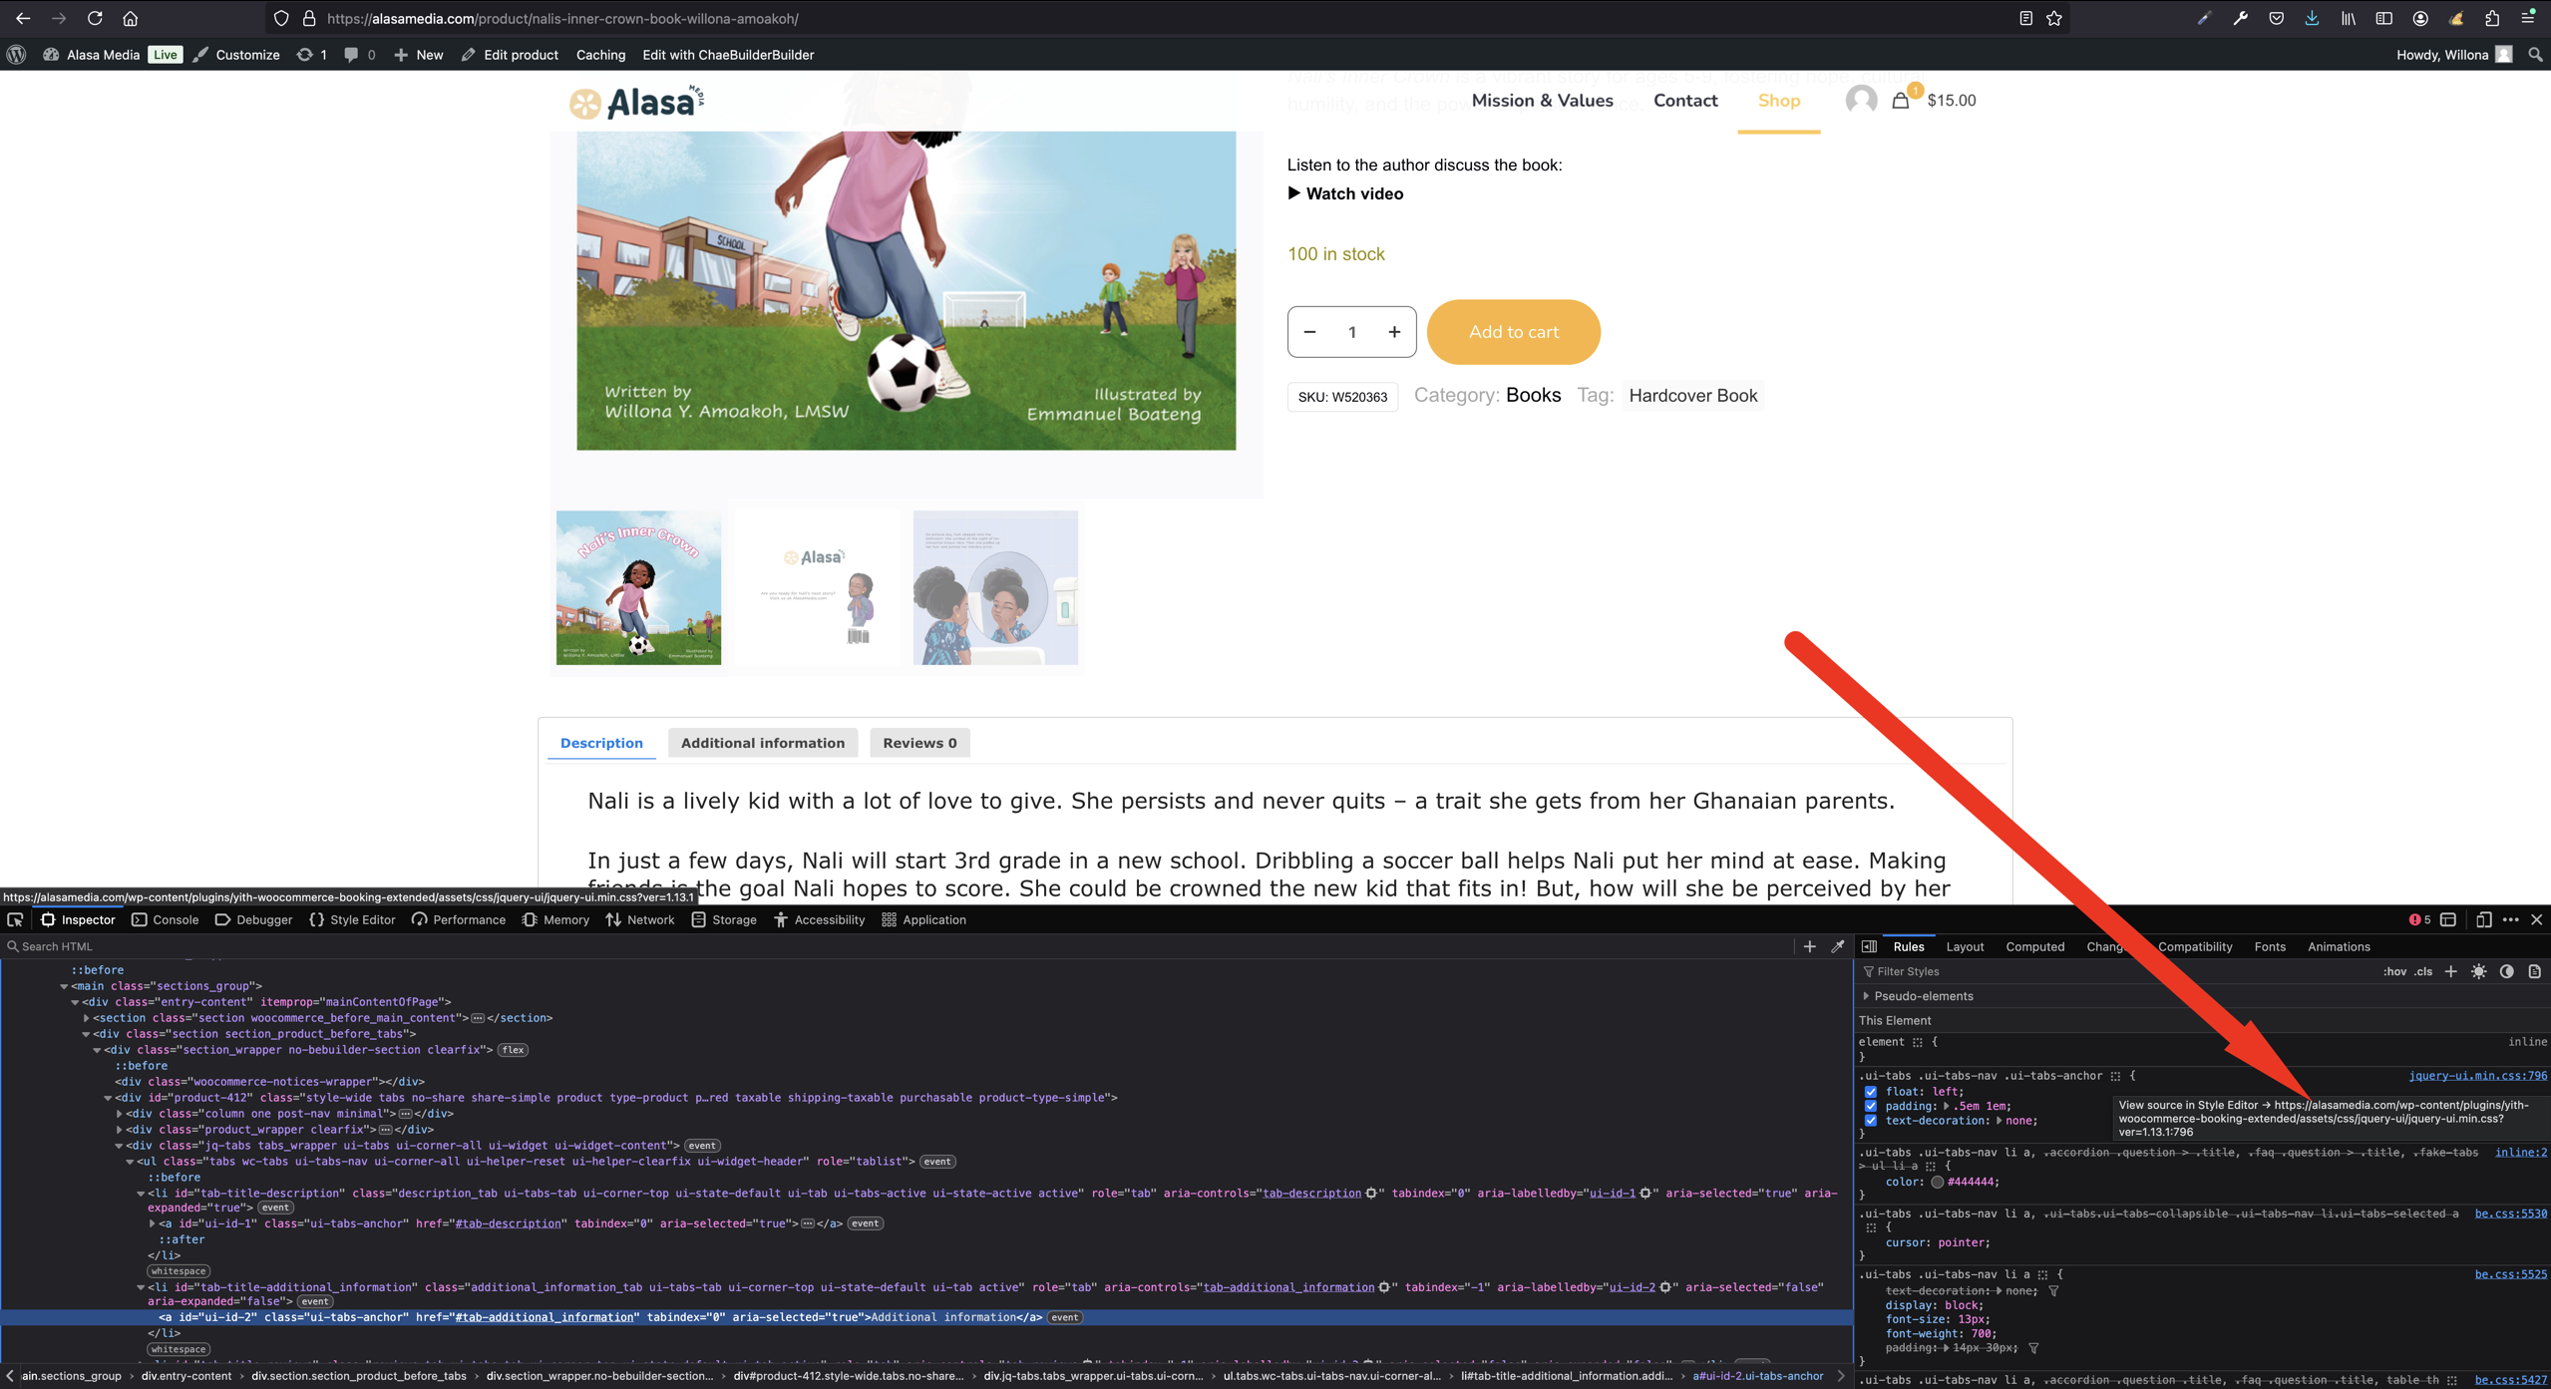
Task: Click the Add to cart button
Action: coord(1513,332)
